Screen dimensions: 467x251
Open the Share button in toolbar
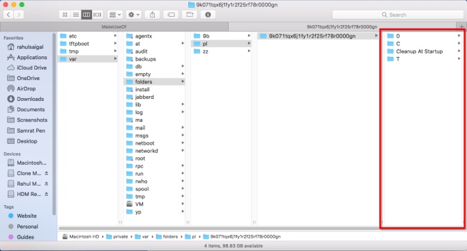click(152, 15)
